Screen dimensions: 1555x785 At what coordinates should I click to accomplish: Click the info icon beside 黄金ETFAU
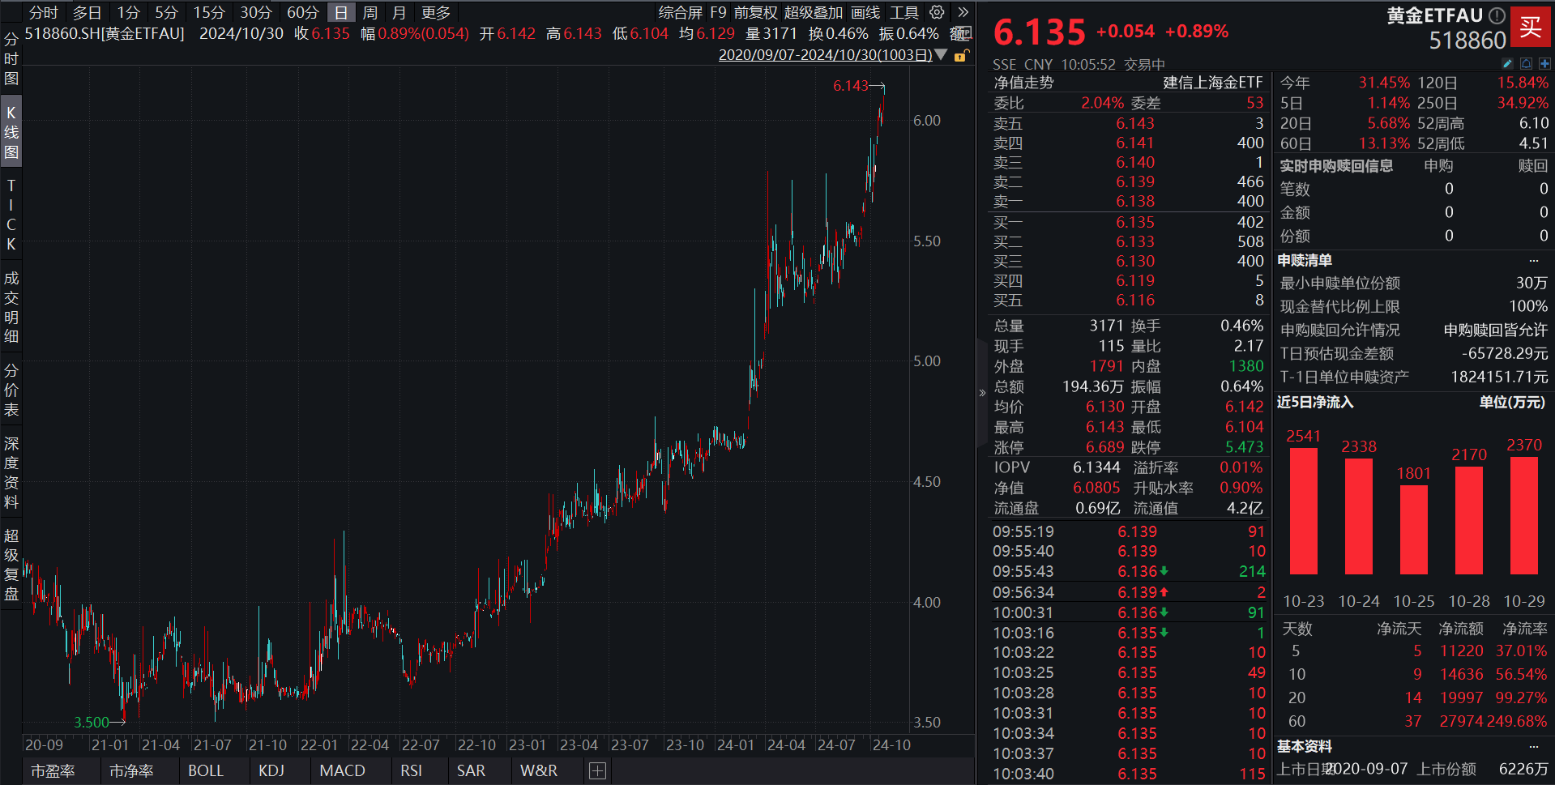pos(1497,15)
